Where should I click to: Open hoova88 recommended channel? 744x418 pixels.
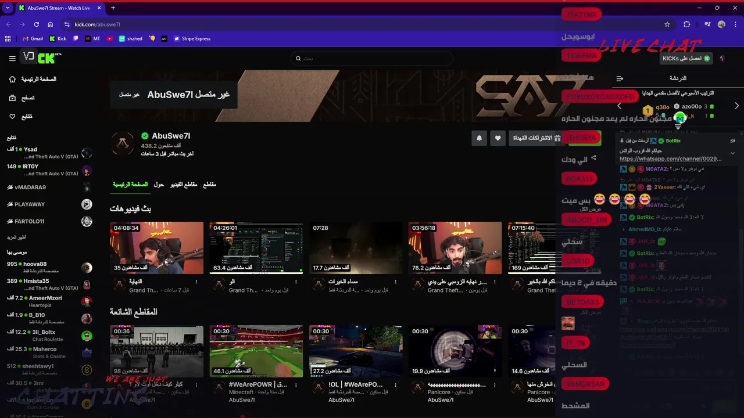49,268
